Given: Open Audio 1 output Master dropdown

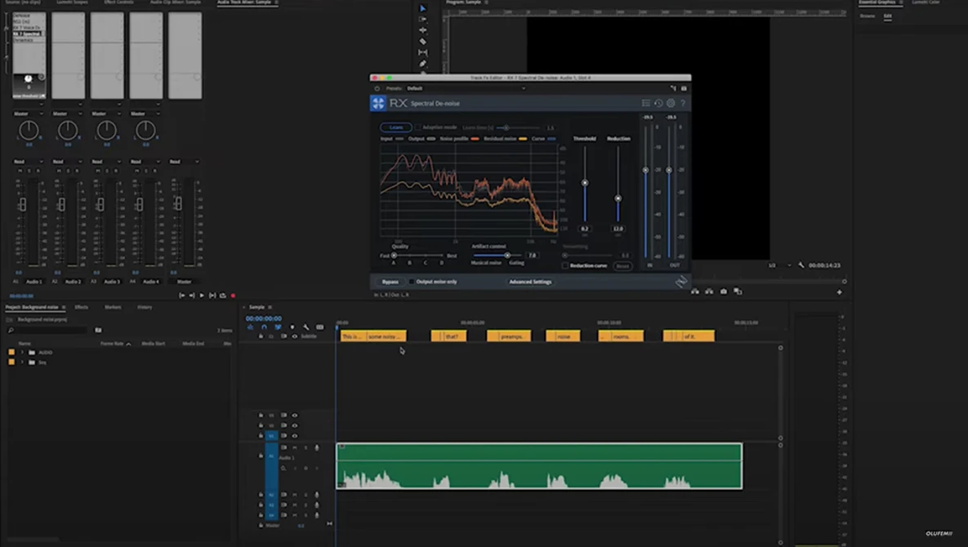Looking at the screenshot, I should click(29, 113).
